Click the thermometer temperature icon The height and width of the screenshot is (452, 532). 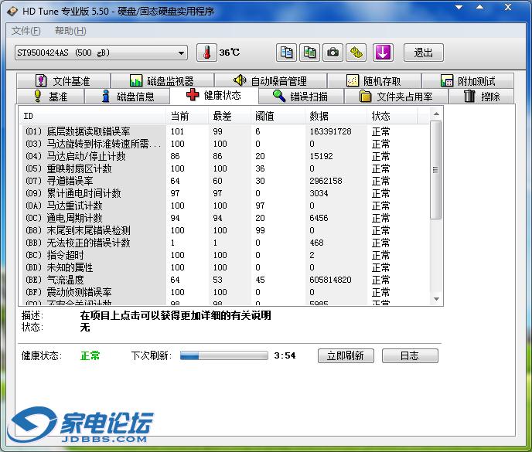[206, 53]
